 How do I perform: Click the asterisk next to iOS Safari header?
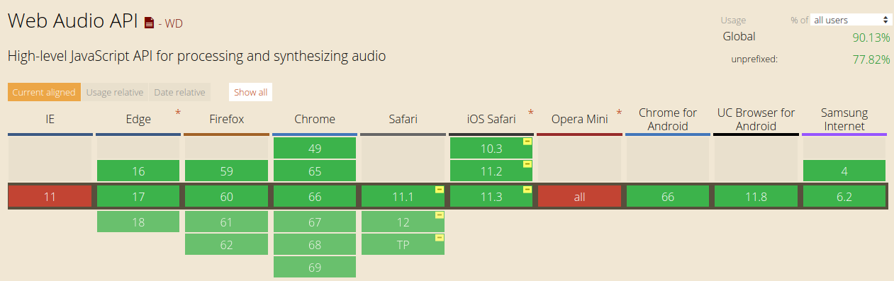(530, 113)
